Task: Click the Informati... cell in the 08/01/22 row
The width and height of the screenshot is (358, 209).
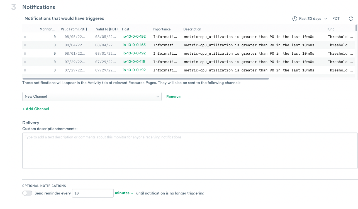Action: (165, 54)
